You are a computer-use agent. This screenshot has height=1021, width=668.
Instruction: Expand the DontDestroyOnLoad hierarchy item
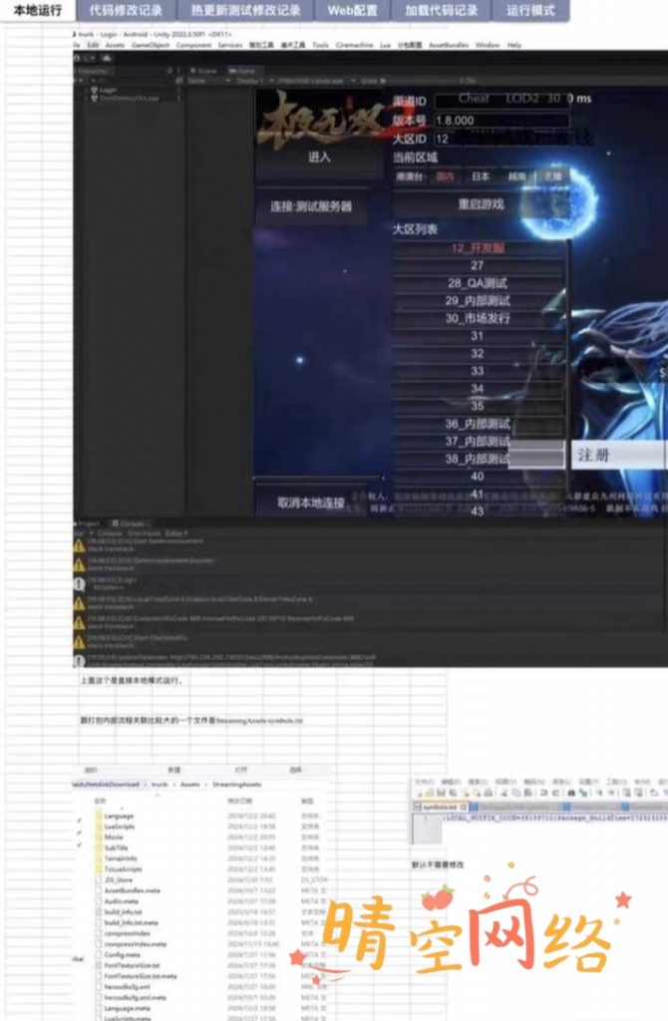coord(93,99)
